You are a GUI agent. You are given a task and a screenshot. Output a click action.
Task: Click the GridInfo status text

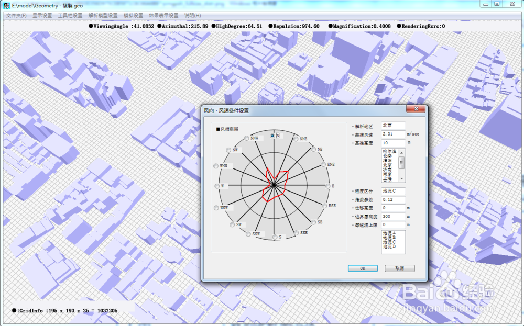[65, 311]
